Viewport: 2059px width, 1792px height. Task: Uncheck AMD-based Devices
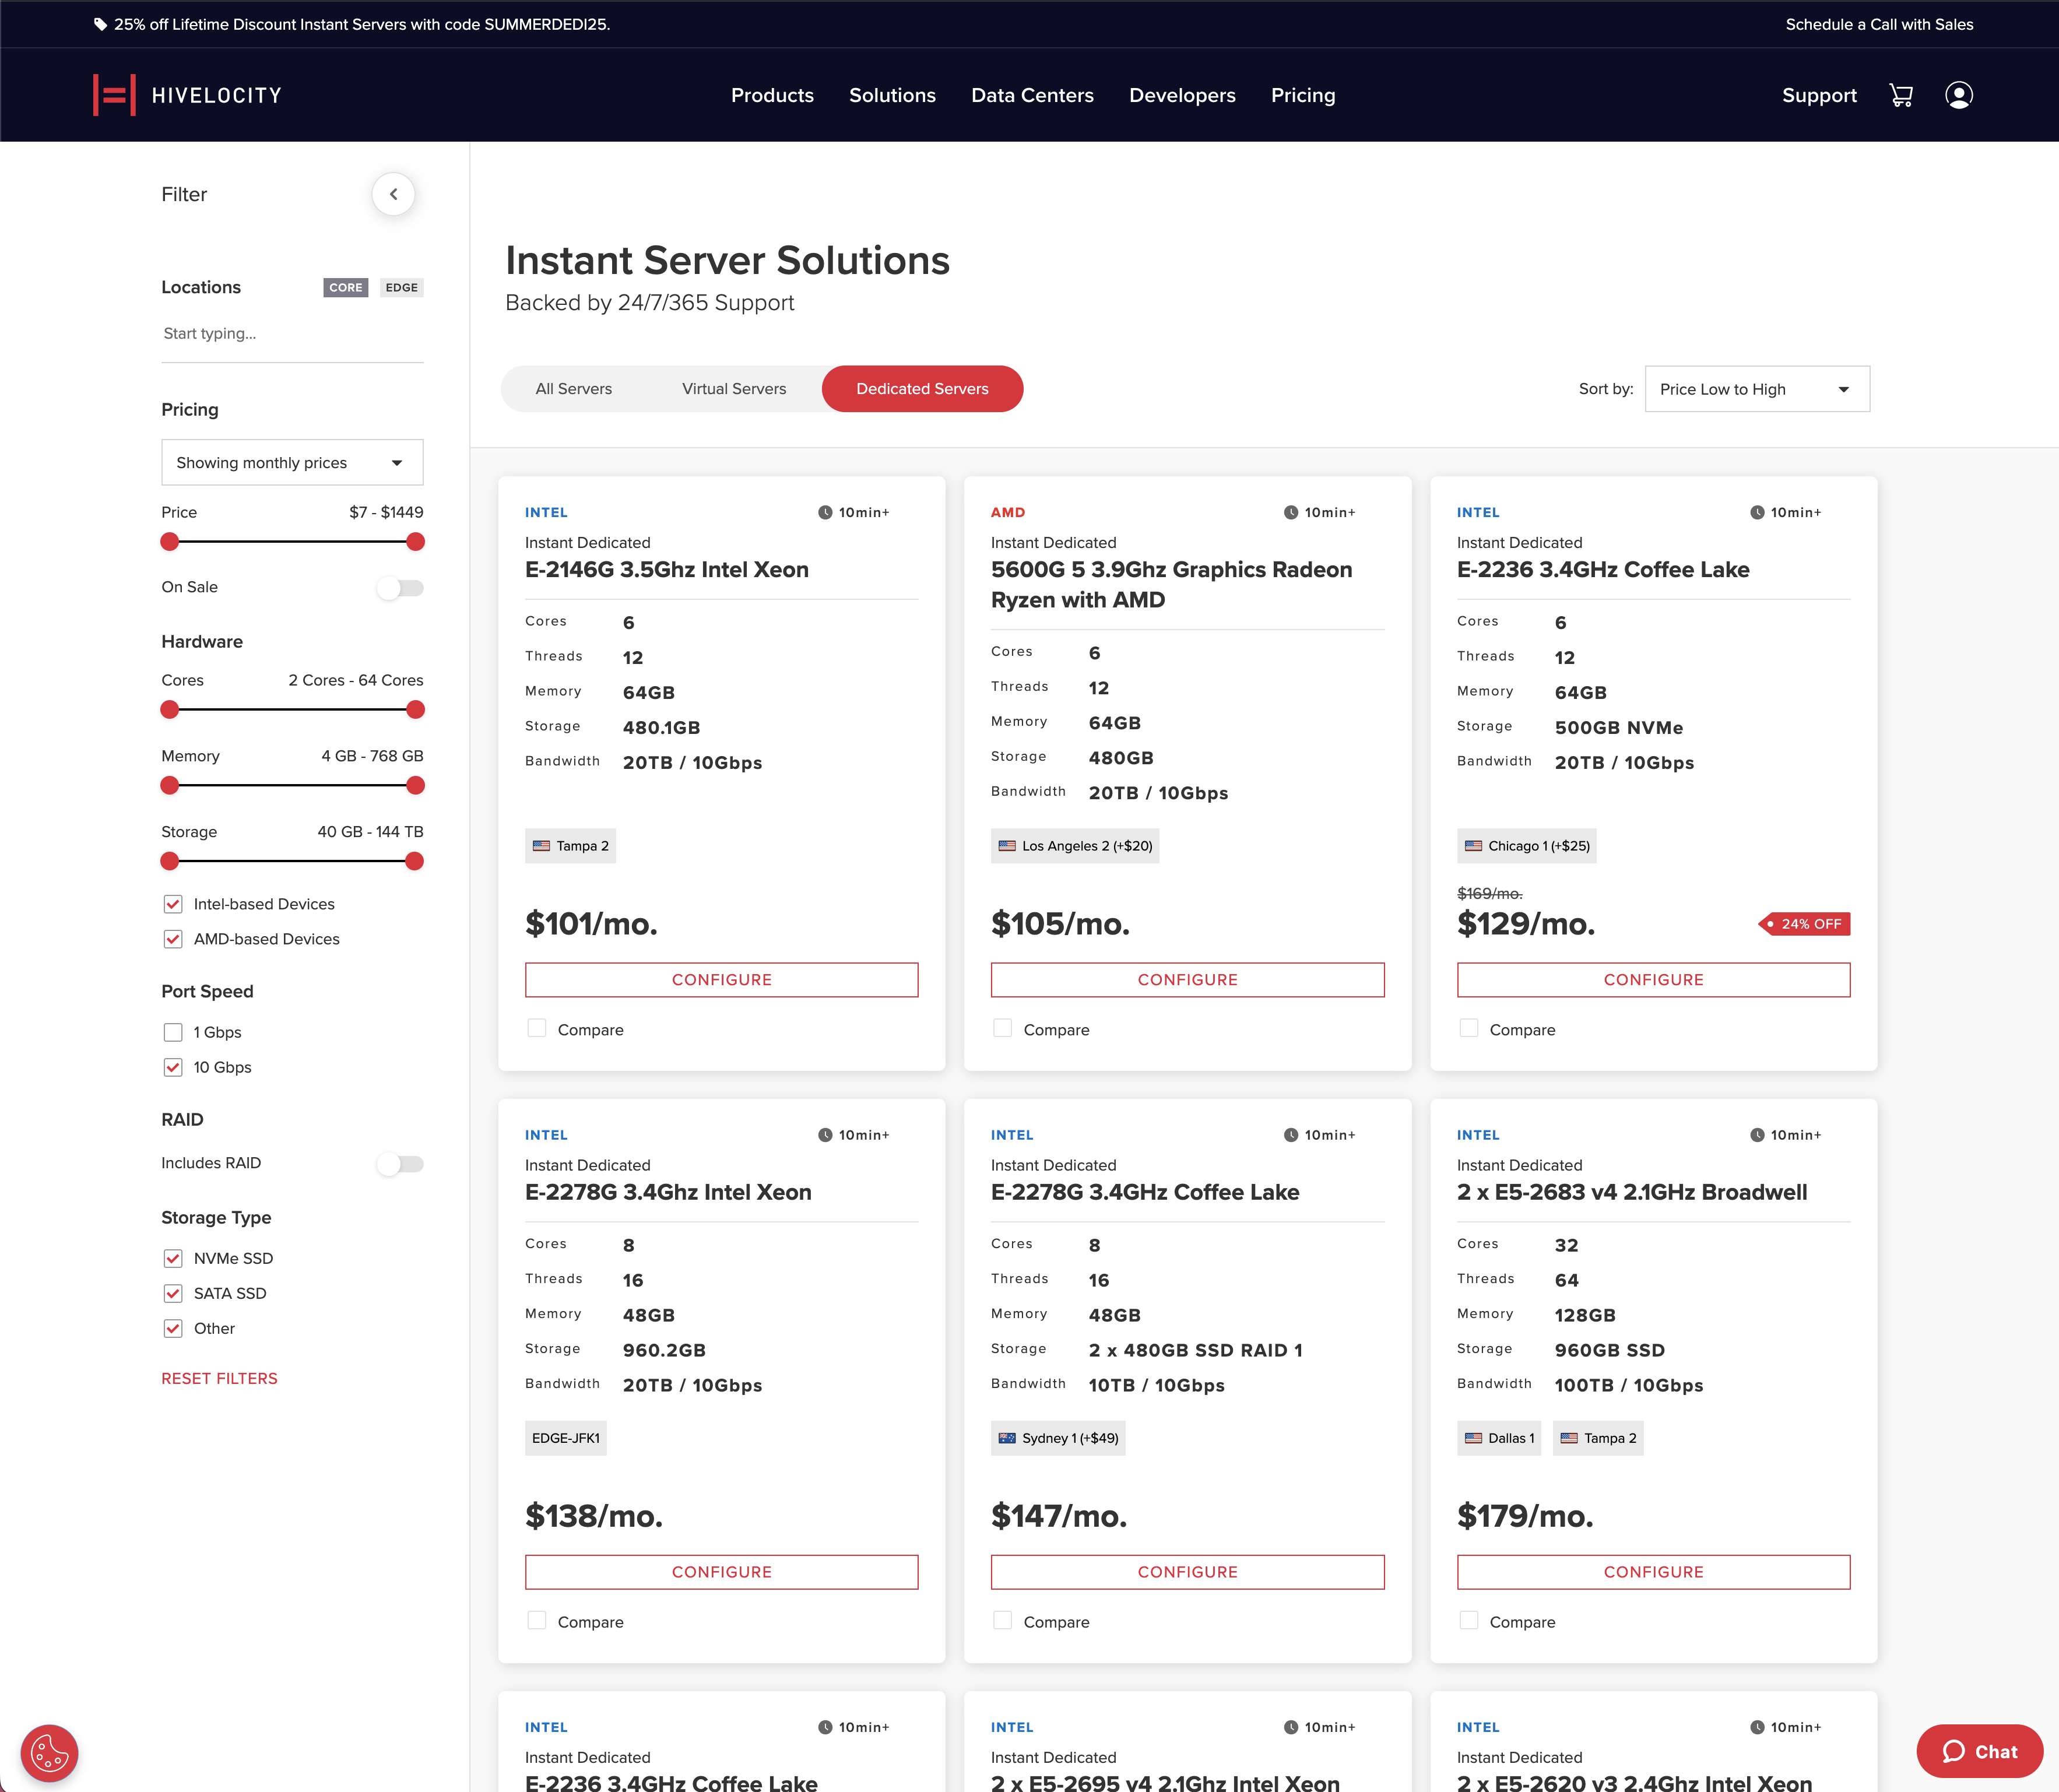click(173, 939)
